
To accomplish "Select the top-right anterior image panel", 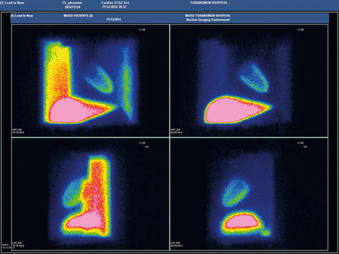I will pyautogui.click(x=249, y=80).
